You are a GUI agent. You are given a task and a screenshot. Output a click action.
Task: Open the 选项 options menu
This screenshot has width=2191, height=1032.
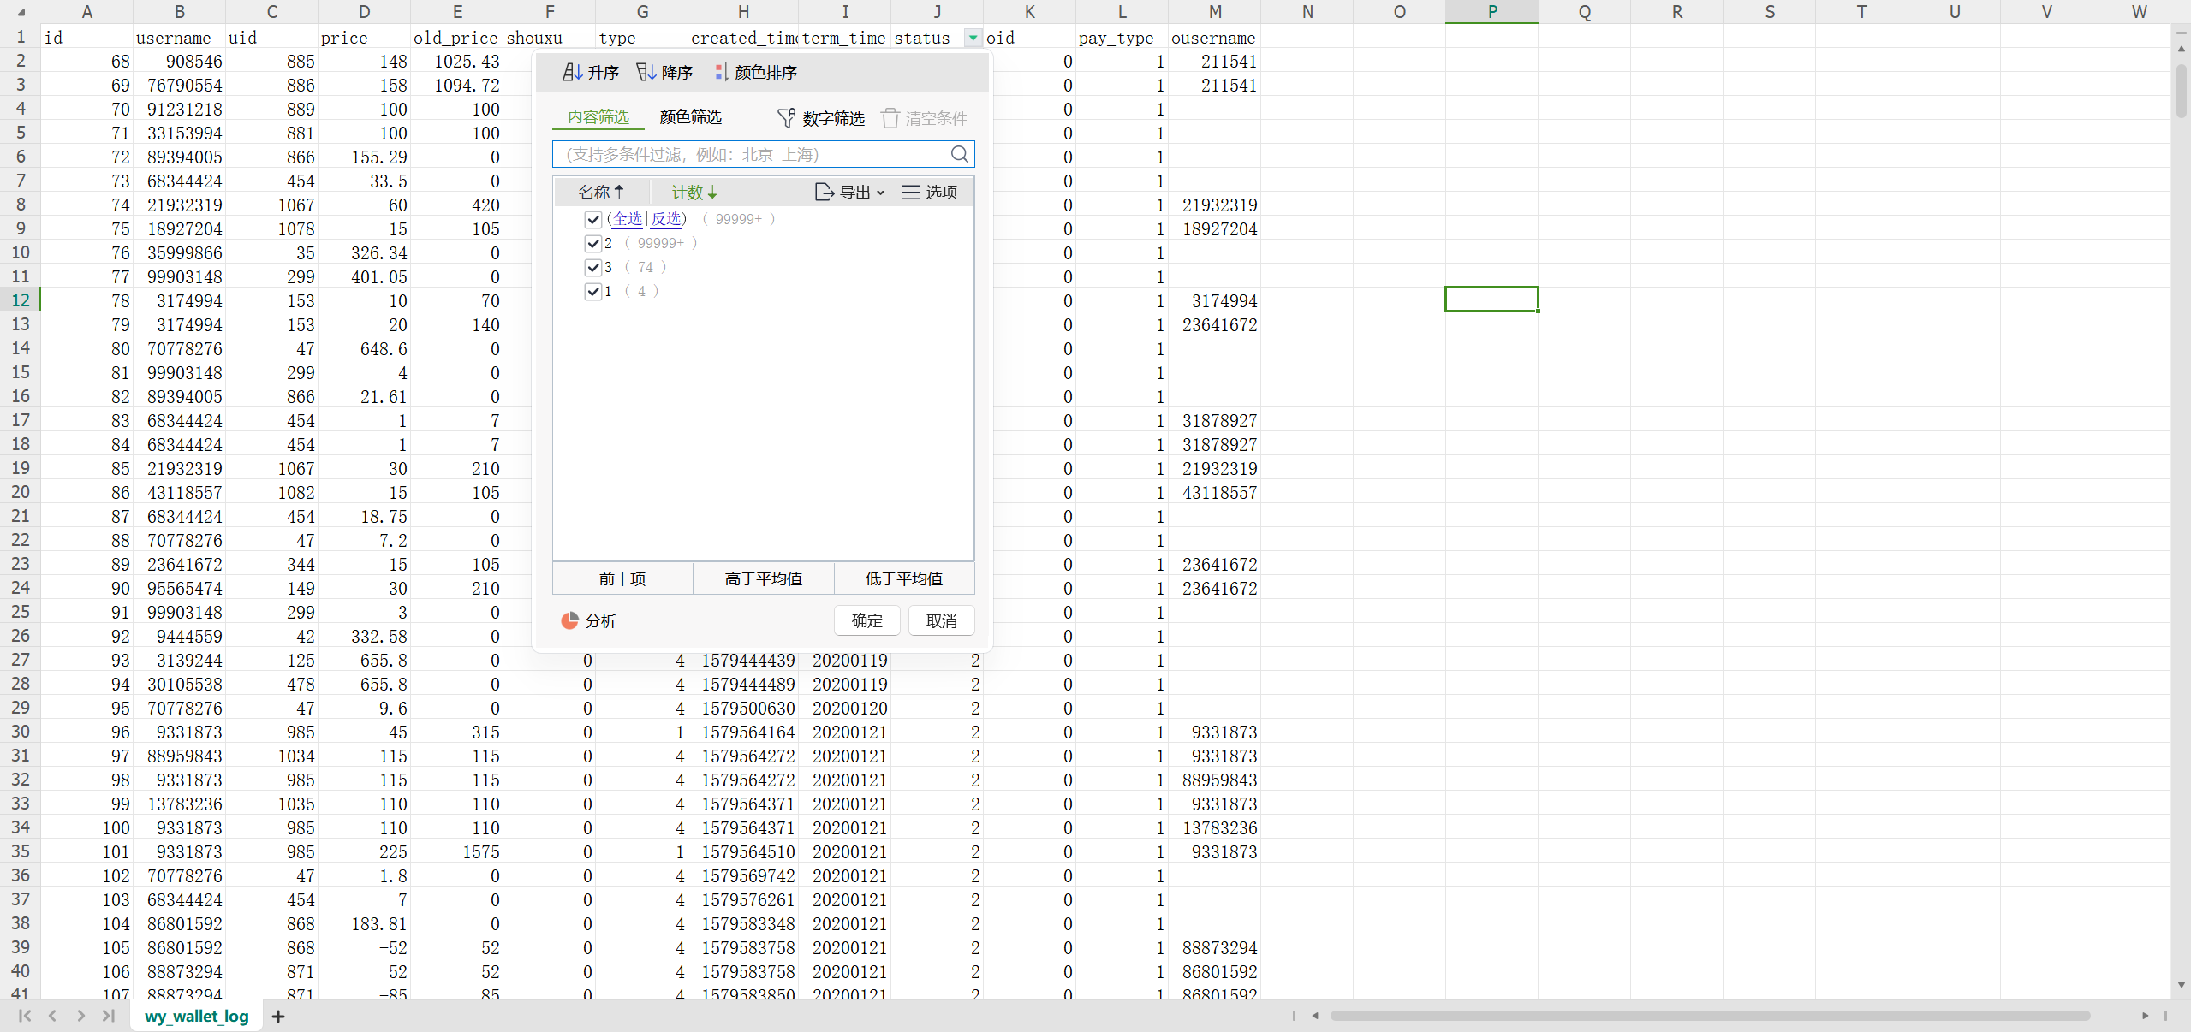pyautogui.click(x=930, y=193)
